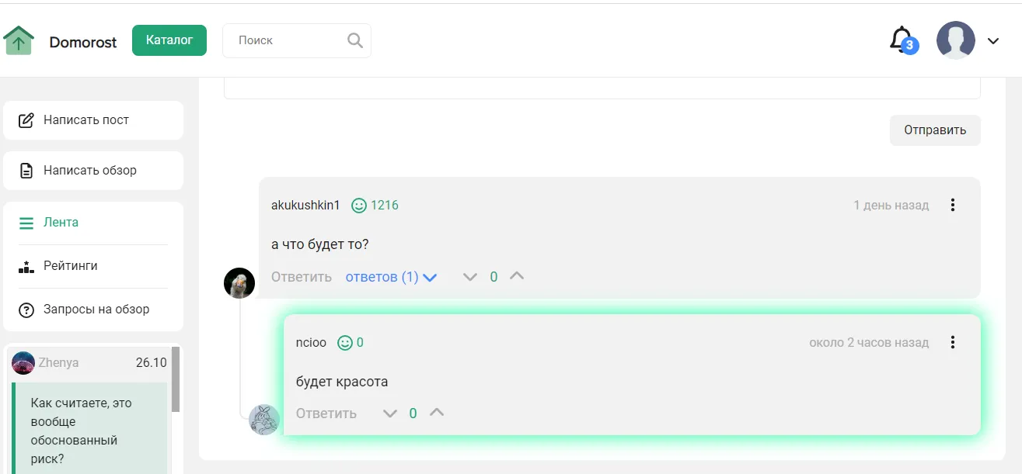Click the green Каталог button
Viewport: 1022px width, 474px height.
tap(169, 40)
